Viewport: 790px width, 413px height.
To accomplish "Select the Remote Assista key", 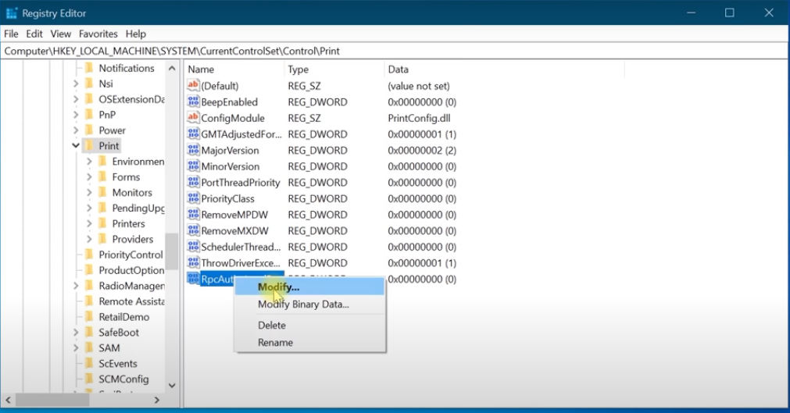I will 131,301.
